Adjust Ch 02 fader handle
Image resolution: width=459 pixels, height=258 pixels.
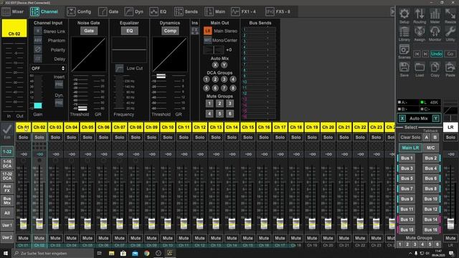coord(39,224)
